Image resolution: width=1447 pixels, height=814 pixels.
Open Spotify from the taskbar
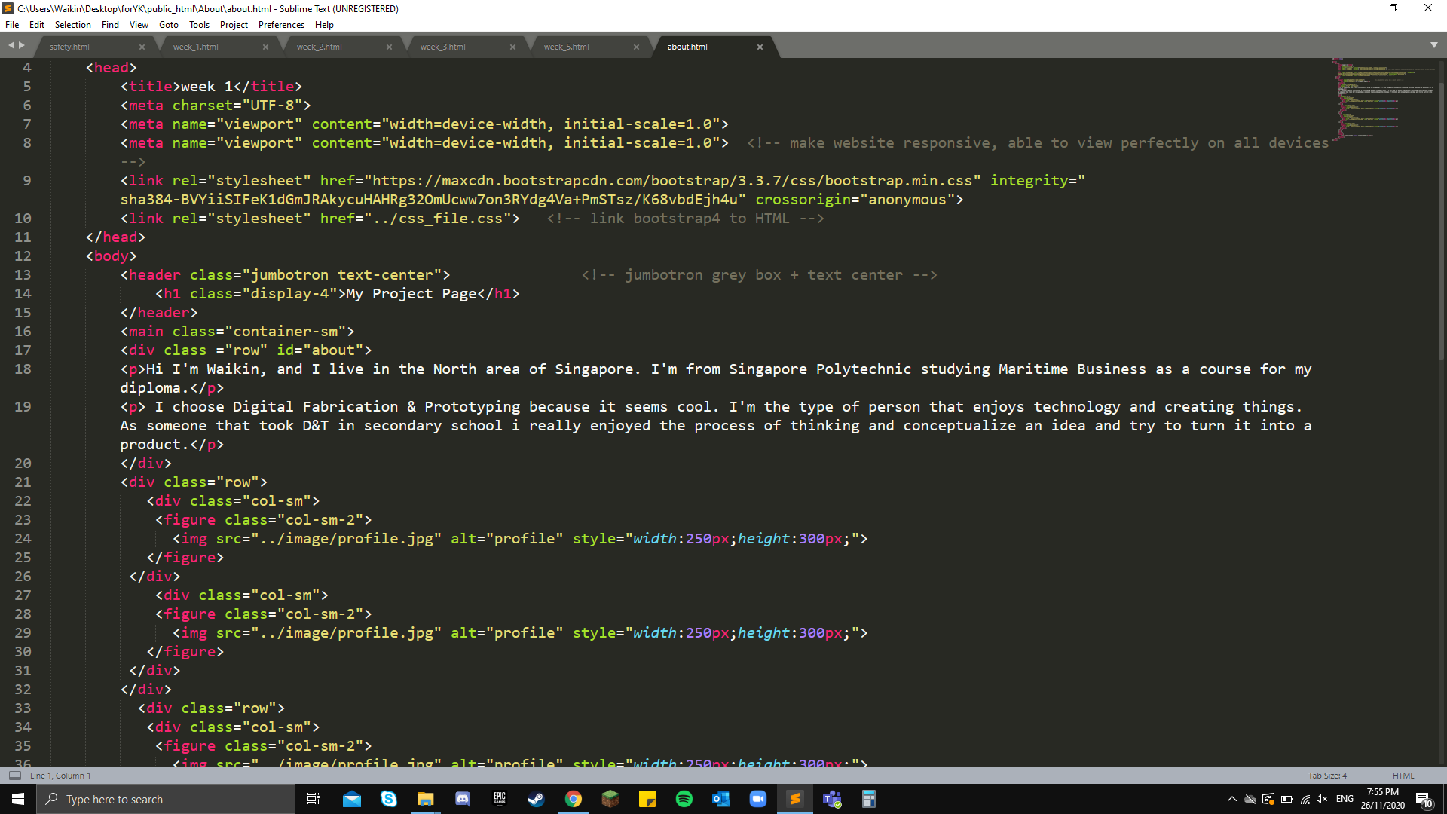pos(684,799)
